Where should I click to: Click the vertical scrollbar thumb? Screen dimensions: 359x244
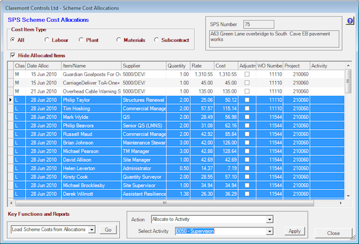pos(348,81)
